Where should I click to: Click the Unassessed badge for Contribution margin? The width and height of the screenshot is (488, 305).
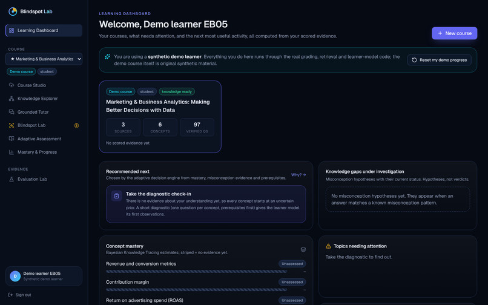coord(292,282)
